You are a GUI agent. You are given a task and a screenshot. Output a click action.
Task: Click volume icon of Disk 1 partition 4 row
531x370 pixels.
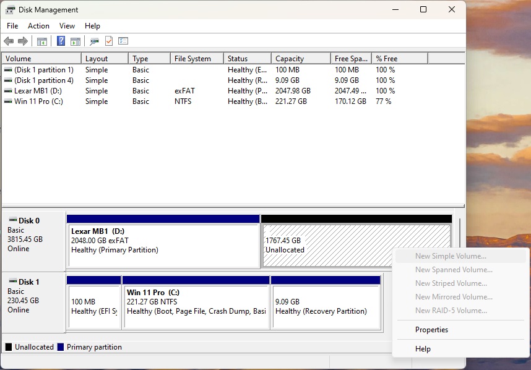(x=8, y=80)
